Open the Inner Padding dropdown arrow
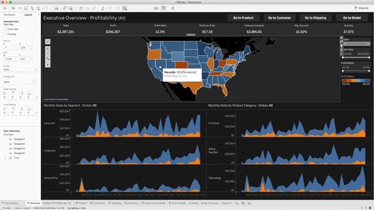The height and width of the screenshot is (210, 374). click(x=36, y=113)
